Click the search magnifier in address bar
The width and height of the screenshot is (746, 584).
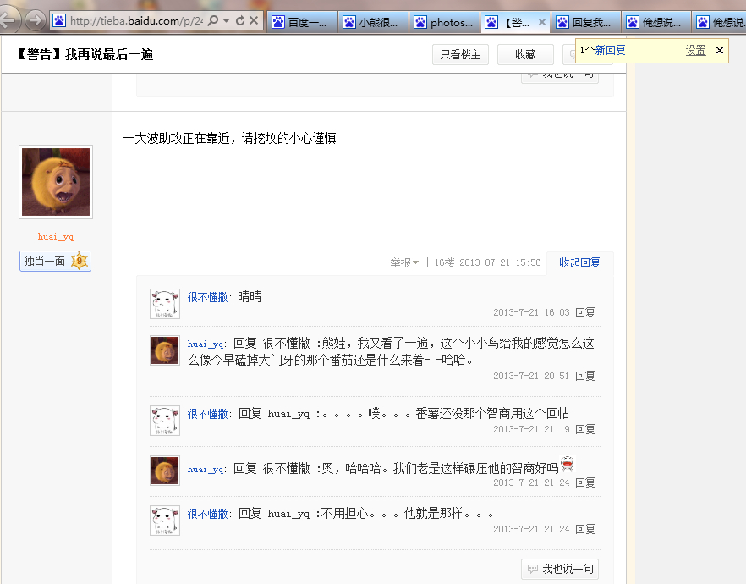(x=213, y=20)
